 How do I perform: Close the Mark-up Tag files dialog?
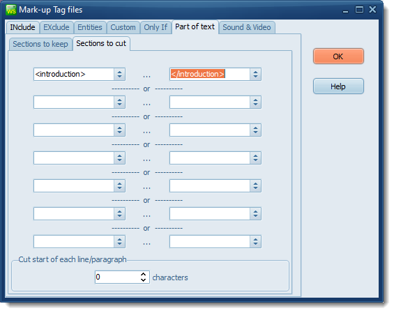coord(372,10)
